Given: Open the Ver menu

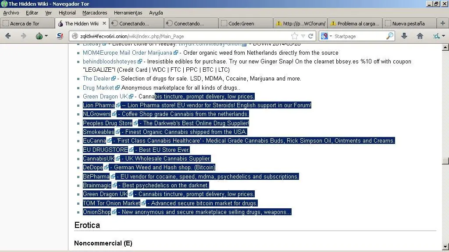Looking at the screenshot, I should click(x=48, y=13).
